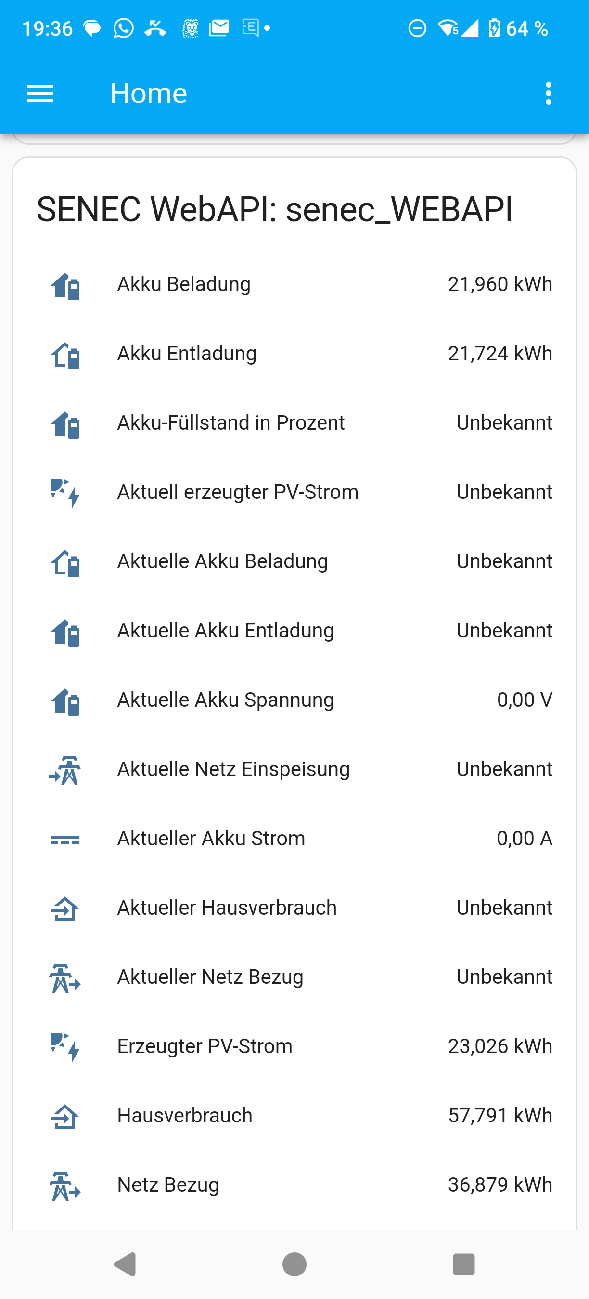Tap the Aktueller Netz Bezug tower icon
The image size is (589, 1299).
[65, 978]
